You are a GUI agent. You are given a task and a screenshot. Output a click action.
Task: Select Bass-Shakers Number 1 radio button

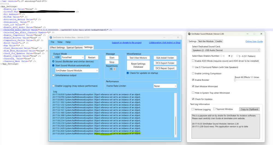(x=221, y=56)
